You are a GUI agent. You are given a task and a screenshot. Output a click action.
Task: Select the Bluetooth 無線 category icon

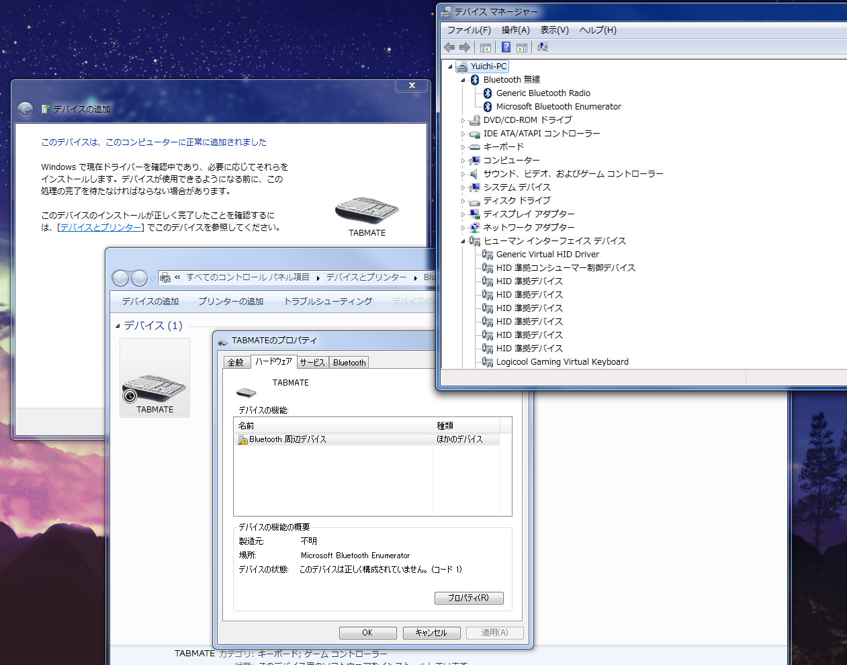475,79
